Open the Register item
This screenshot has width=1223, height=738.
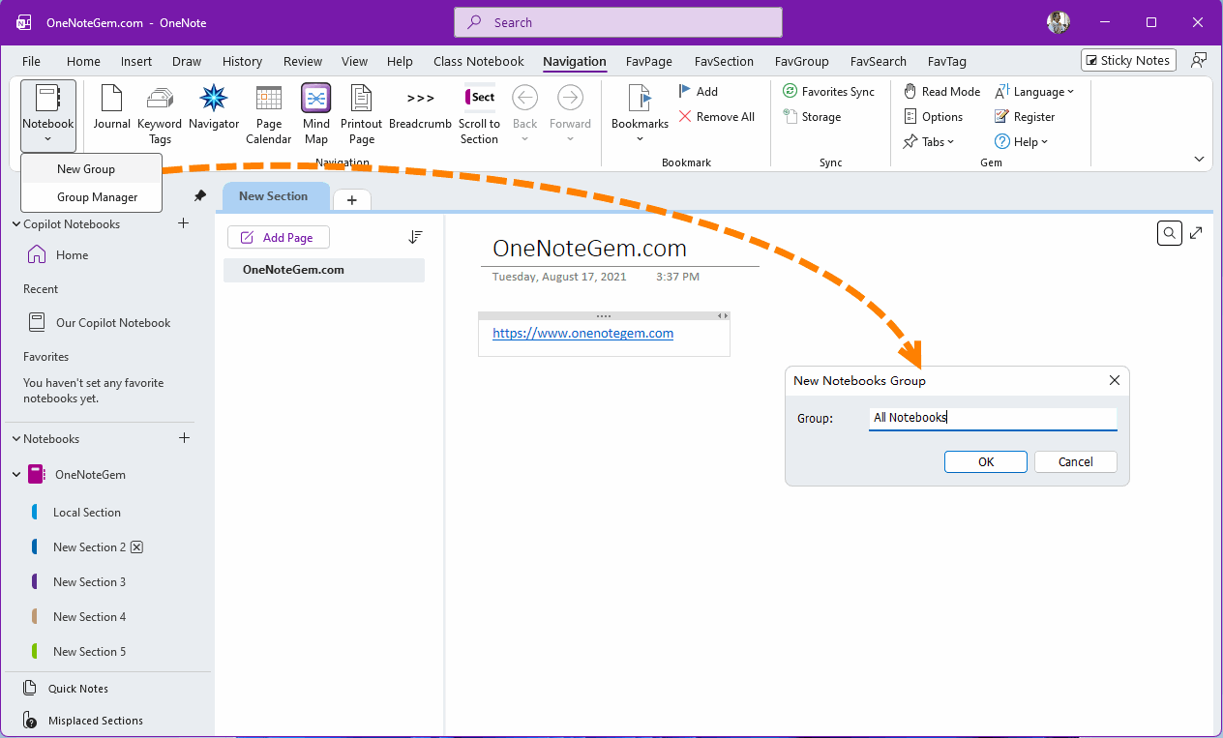1025,116
